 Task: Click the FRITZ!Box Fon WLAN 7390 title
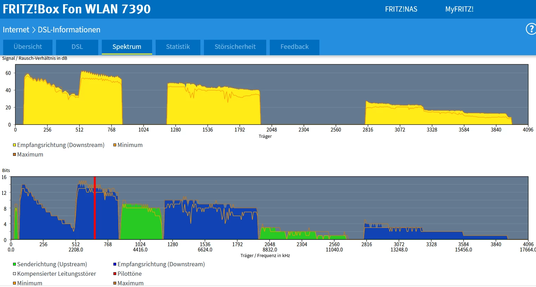tap(77, 9)
